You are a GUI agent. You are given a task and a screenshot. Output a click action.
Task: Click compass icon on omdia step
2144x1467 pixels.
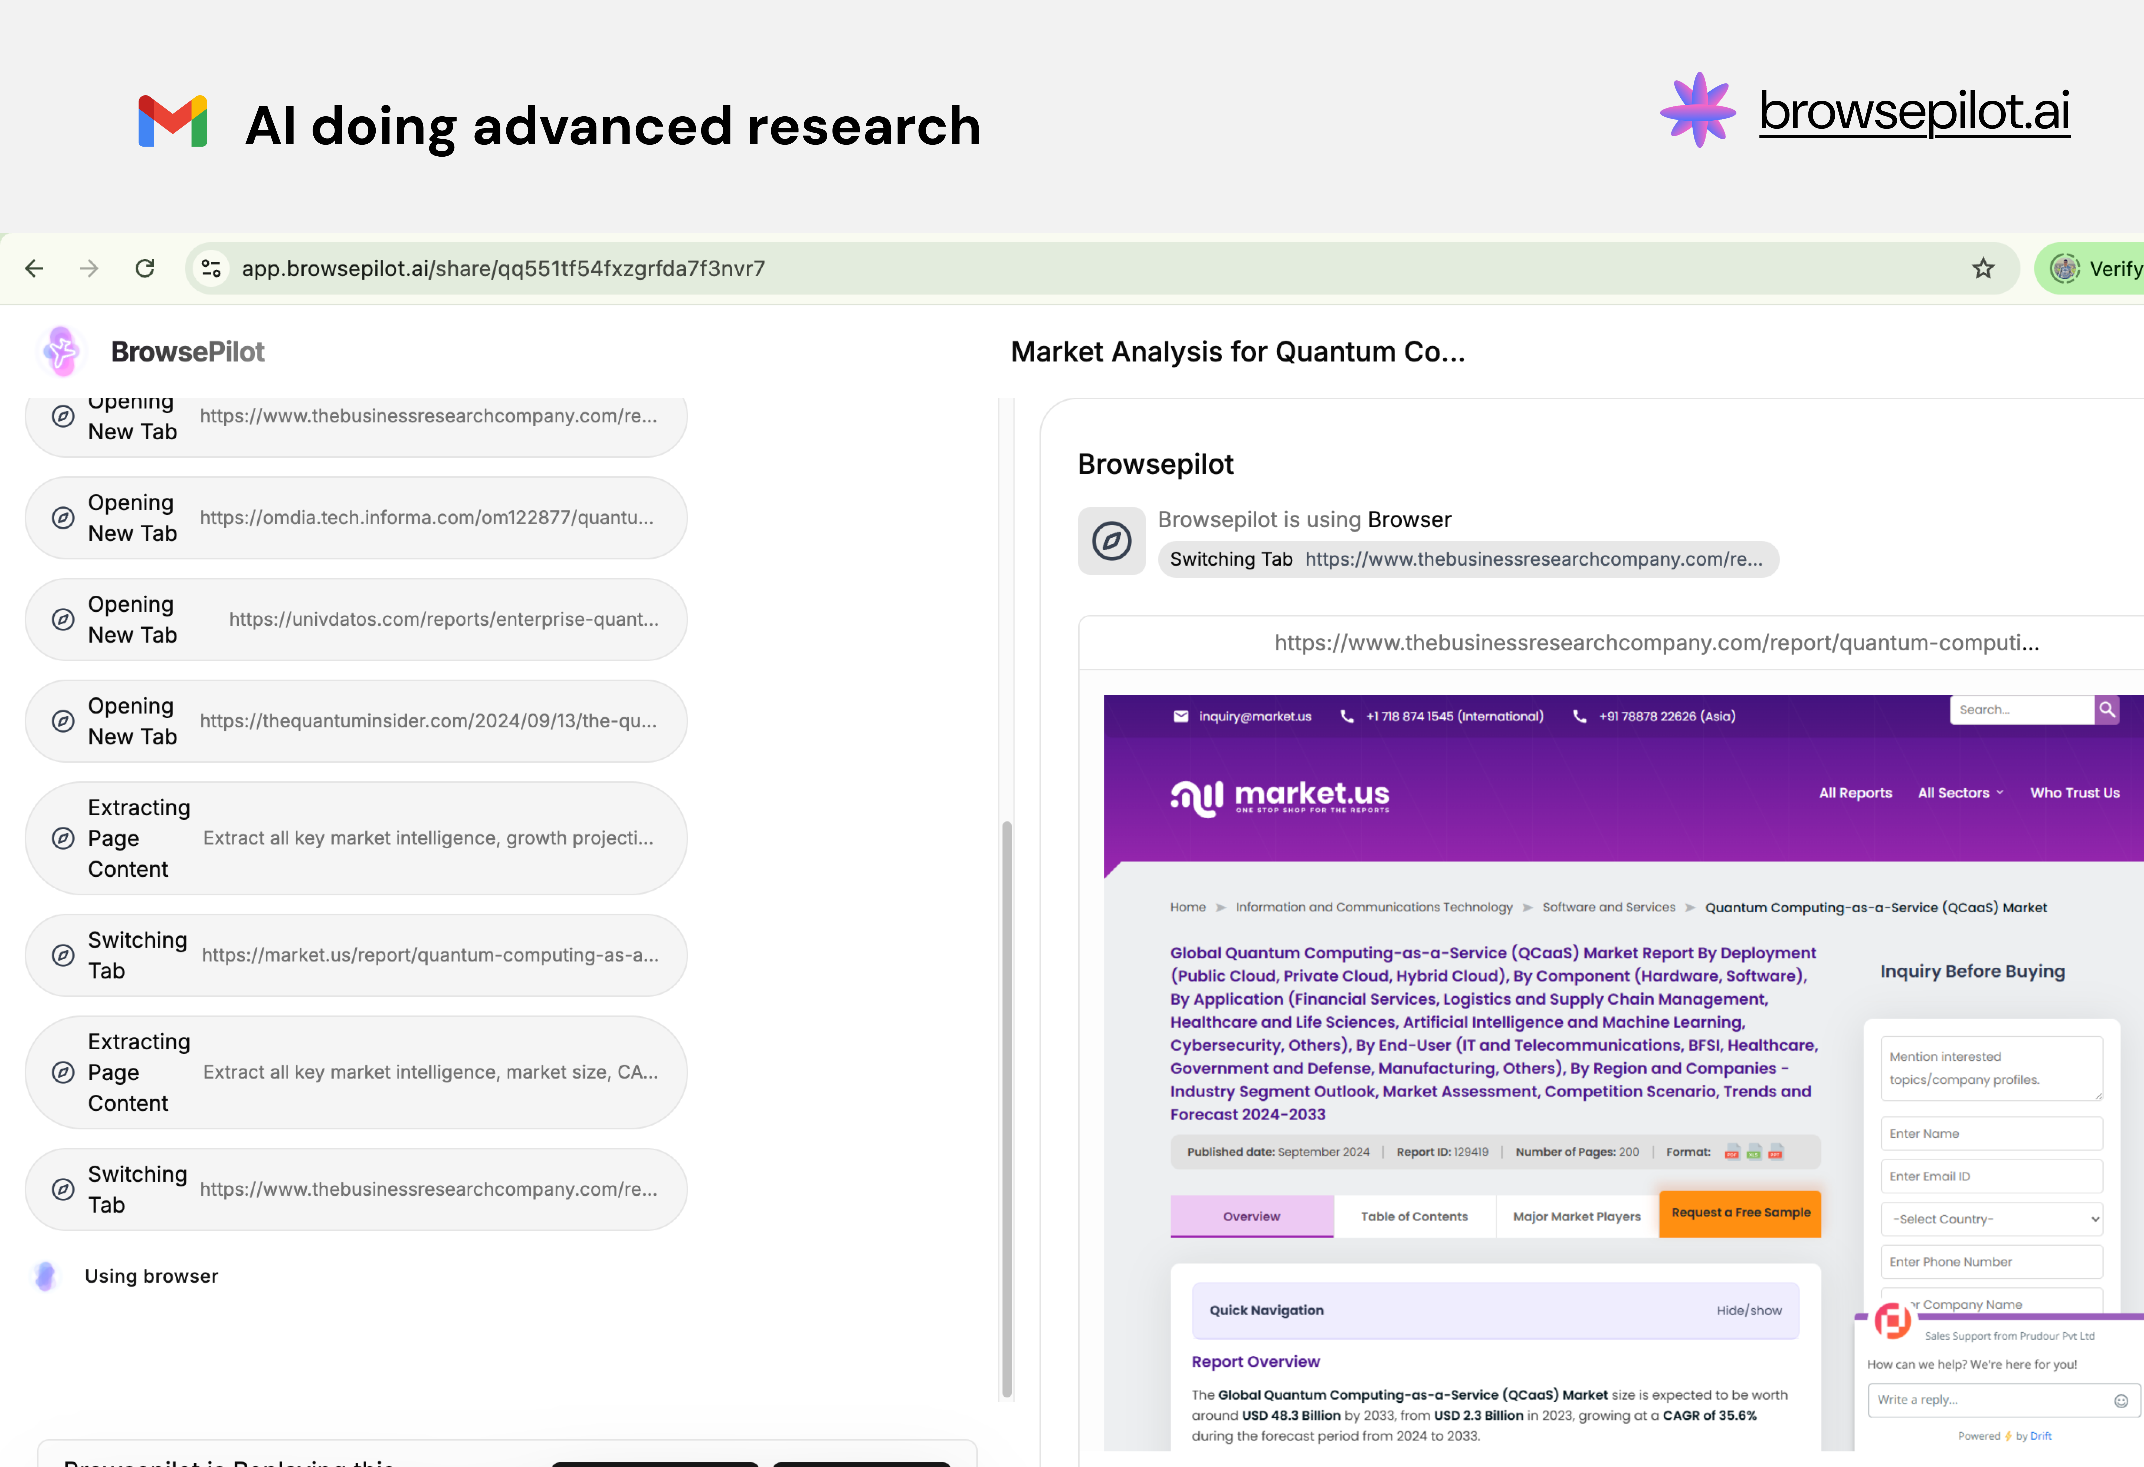pos(63,518)
